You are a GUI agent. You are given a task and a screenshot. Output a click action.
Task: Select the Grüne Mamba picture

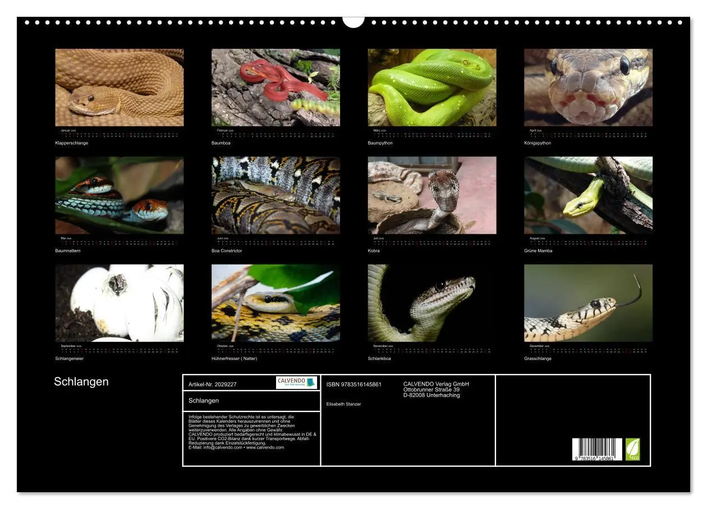click(588, 195)
